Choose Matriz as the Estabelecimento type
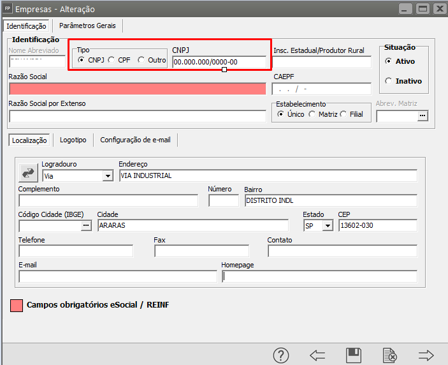This screenshot has height=365, width=448. pos(312,114)
